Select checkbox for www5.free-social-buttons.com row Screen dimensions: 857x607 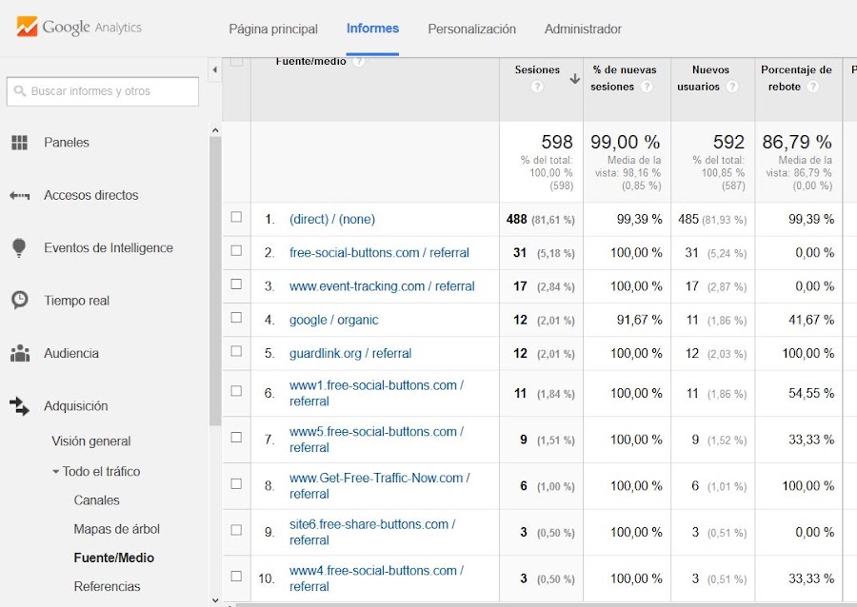[x=236, y=438]
